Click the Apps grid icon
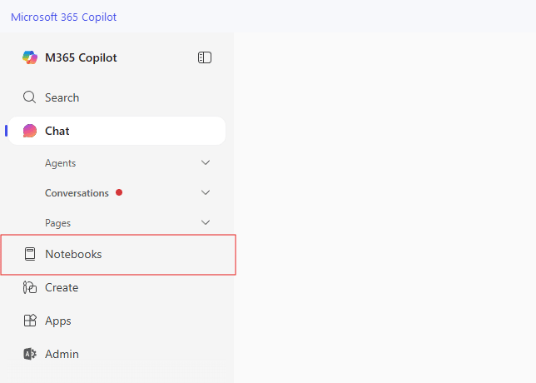Image resolution: width=536 pixels, height=383 pixels. tap(30, 321)
